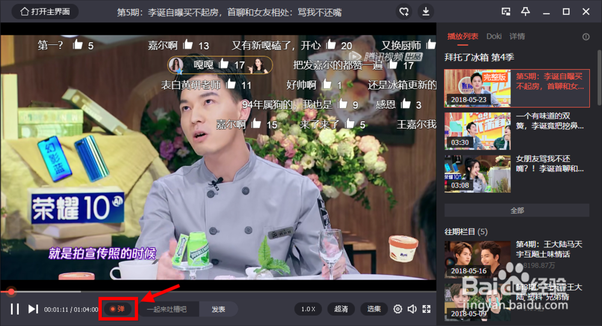This screenshot has width=602, height=326.
Task: Click the comment input field
Action: coord(168,309)
